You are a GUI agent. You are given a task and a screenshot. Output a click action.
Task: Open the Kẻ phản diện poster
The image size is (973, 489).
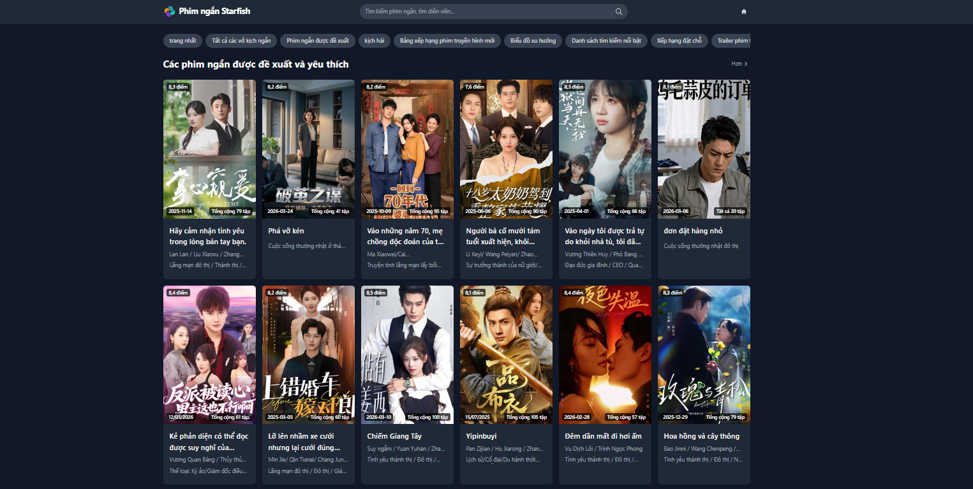(209, 354)
